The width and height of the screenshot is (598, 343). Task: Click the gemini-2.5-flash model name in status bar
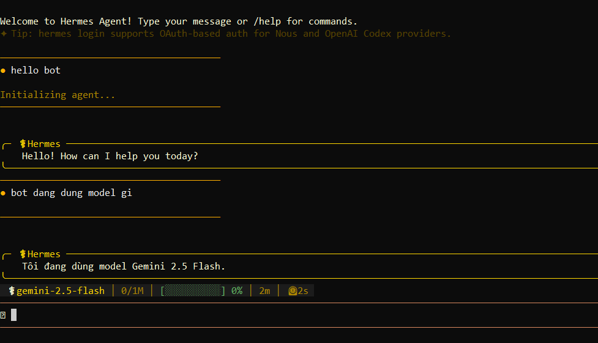click(x=61, y=291)
